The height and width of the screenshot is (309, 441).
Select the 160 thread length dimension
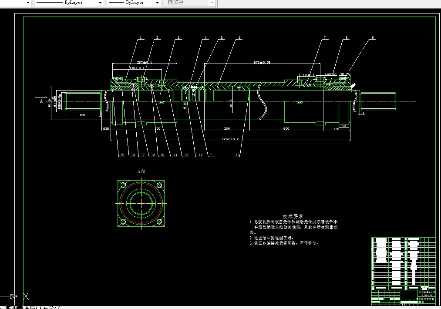click(x=82, y=115)
